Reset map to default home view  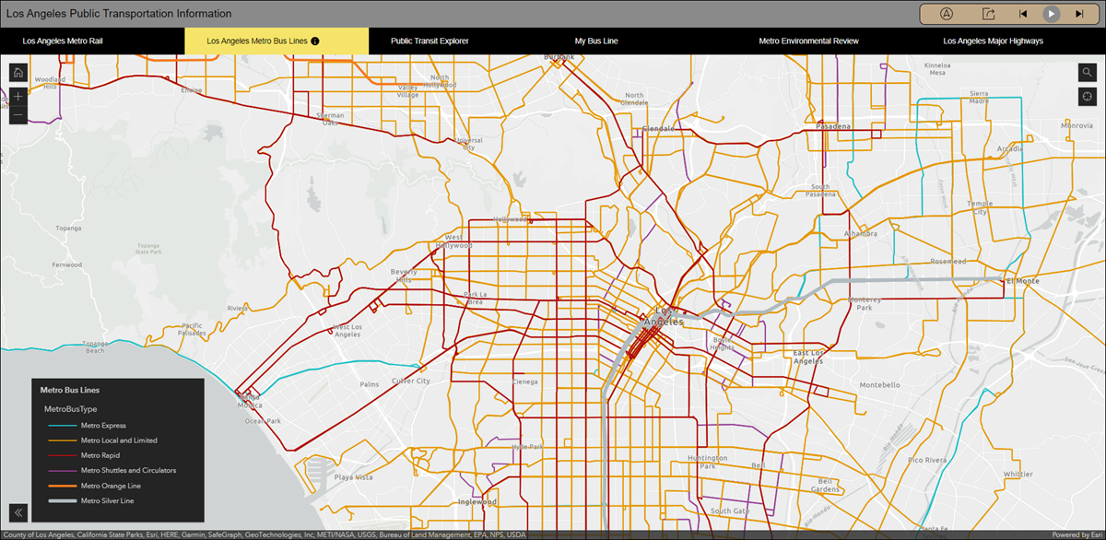(18, 73)
